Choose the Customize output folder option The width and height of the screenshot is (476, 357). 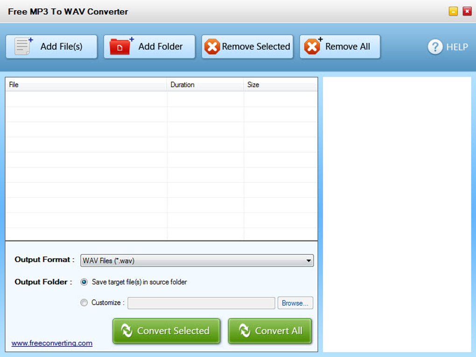pos(84,303)
